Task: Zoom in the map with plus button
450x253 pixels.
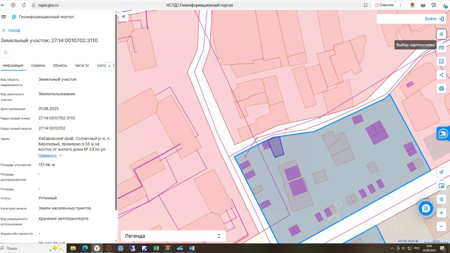Action: tap(441, 213)
